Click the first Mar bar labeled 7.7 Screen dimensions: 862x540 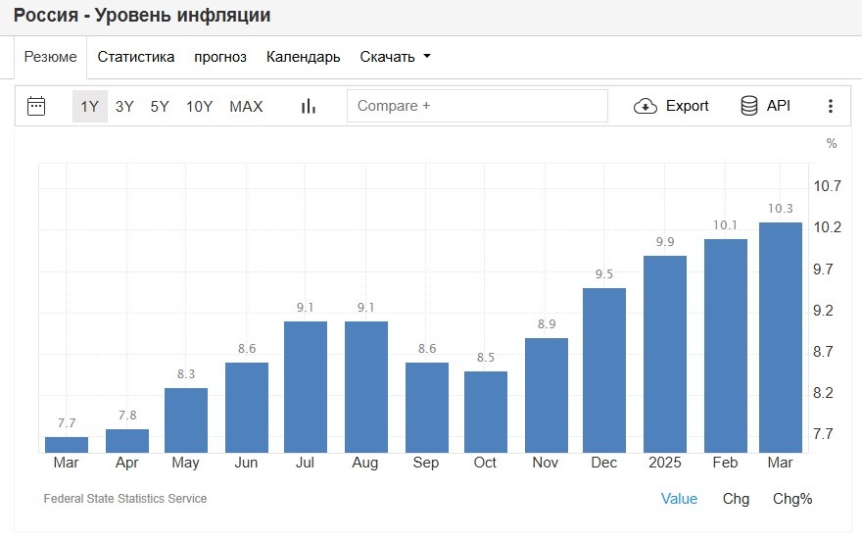point(67,445)
